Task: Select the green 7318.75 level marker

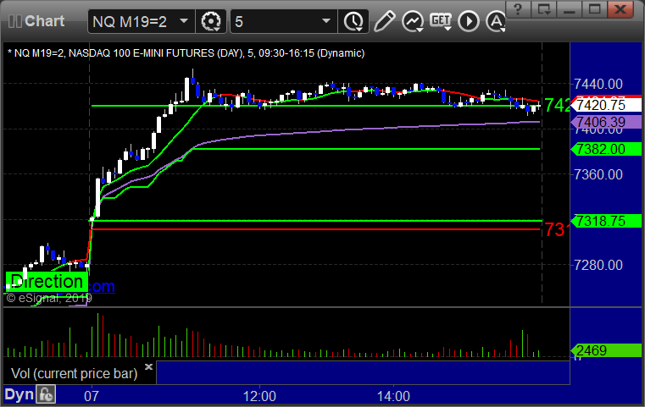Action: (605, 221)
